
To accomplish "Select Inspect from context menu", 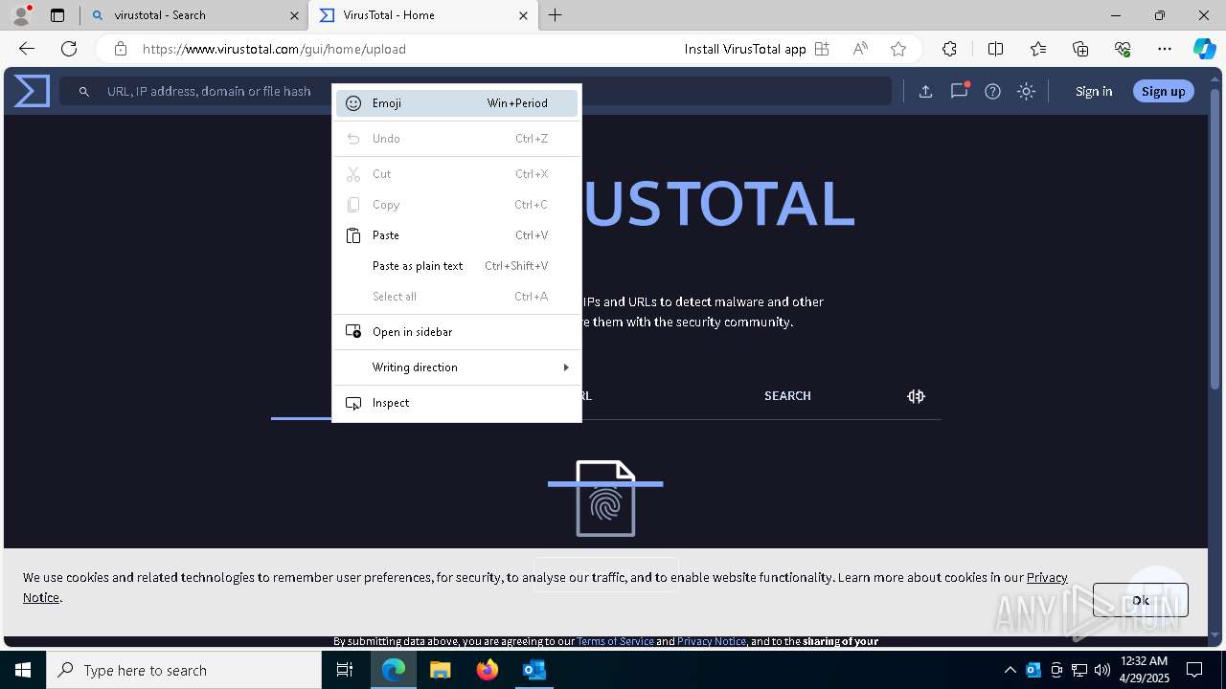I will click(457, 403).
